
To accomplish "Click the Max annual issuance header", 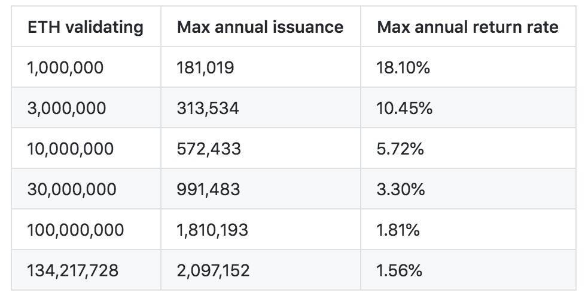I will (x=260, y=27).
